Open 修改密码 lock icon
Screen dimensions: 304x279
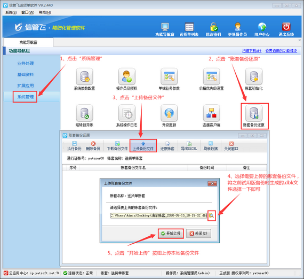pos(213,29)
